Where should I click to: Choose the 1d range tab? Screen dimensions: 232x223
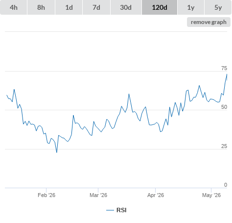point(69,7)
